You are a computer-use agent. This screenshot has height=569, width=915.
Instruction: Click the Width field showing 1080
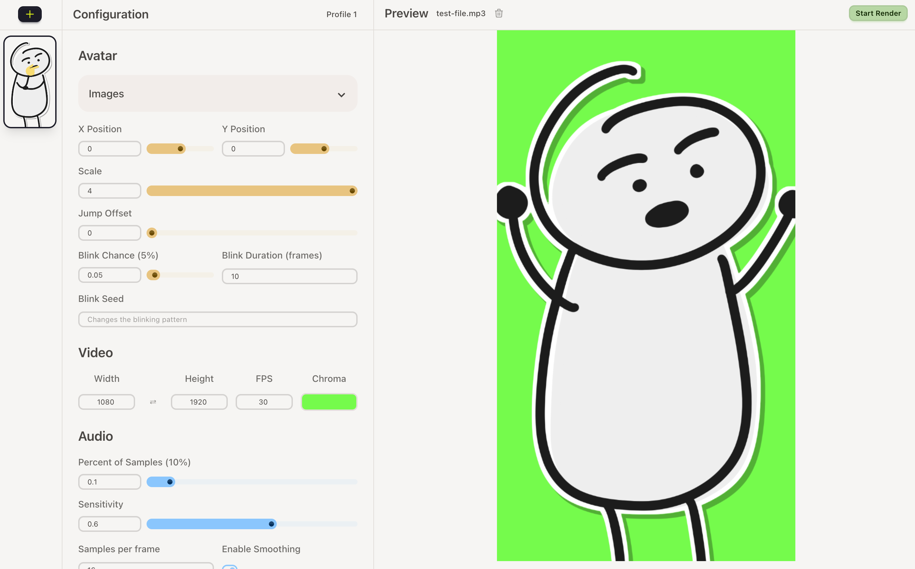pos(106,402)
